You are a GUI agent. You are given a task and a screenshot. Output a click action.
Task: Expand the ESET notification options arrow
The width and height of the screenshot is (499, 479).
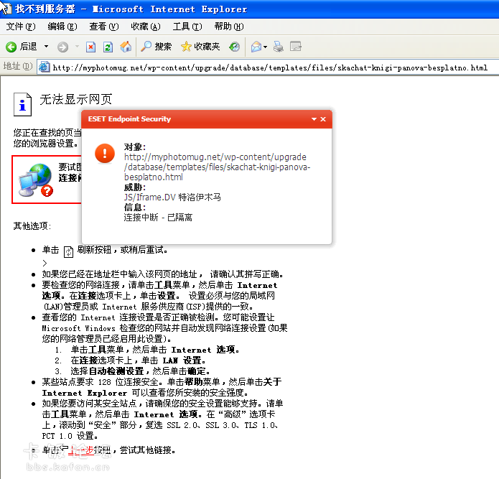pos(314,119)
